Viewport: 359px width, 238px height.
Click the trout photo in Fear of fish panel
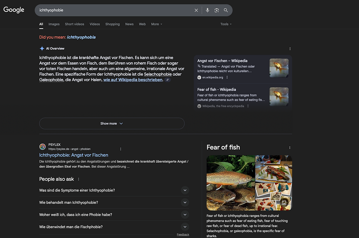click(230, 182)
